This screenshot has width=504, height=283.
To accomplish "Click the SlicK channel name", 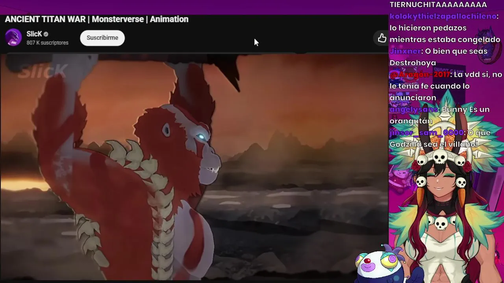I will tap(34, 34).
